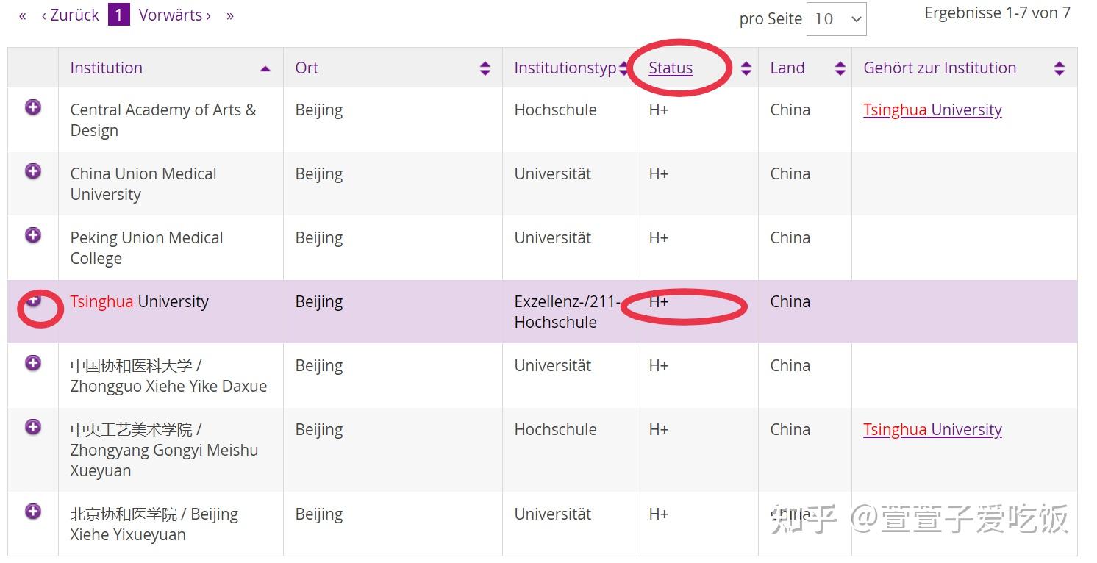The width and height of the screenshot is (1097, 563).
Task: Click the Status column header link
Action: (x=671, y=68)
